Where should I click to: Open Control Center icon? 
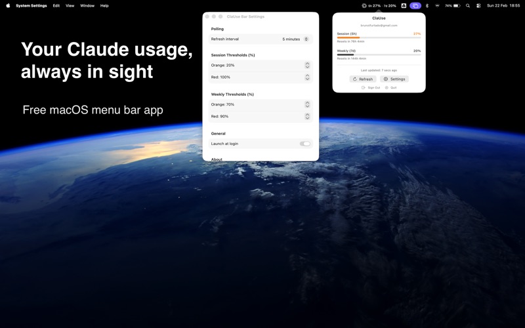point(478,6)
